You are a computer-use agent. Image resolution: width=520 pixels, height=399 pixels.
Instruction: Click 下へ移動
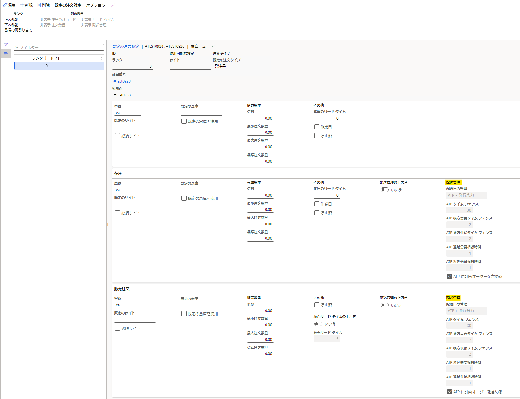11,25
